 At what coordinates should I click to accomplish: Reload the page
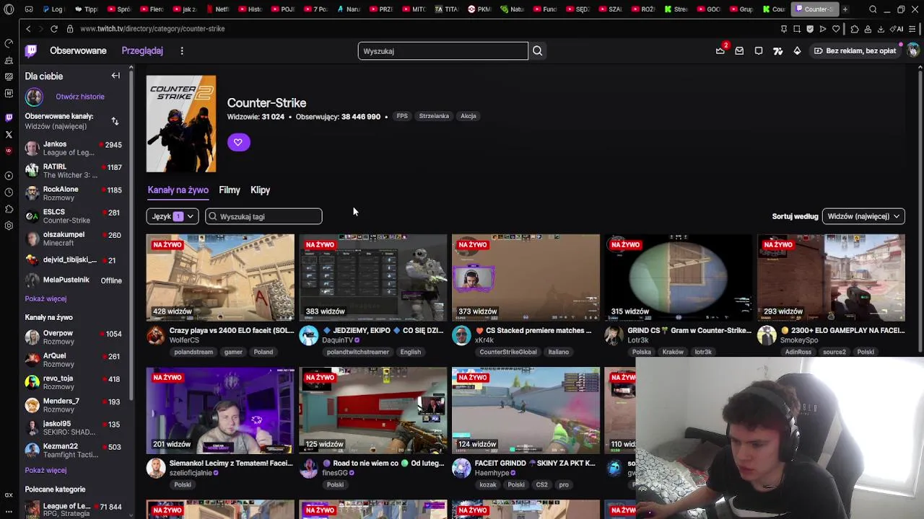click(54, 29)
